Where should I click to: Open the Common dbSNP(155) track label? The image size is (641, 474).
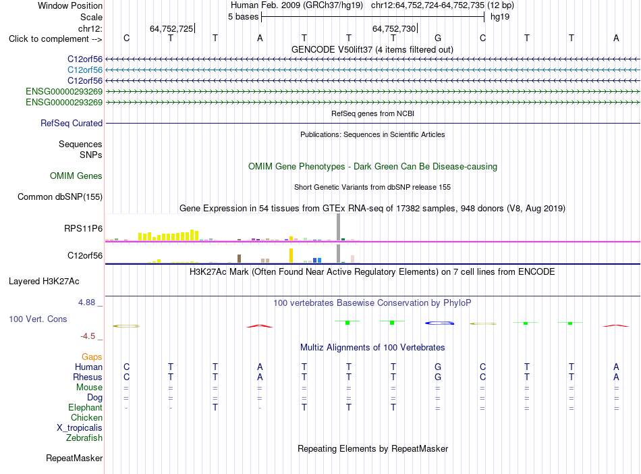(59, 196)
